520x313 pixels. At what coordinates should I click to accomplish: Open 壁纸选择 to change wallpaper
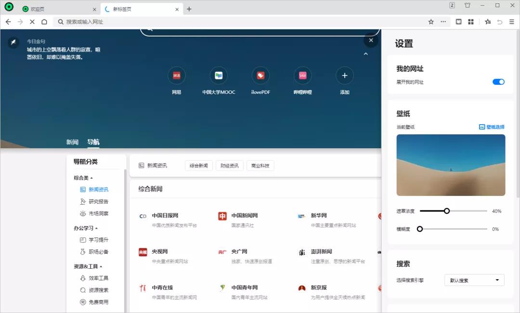coord(493,127)
